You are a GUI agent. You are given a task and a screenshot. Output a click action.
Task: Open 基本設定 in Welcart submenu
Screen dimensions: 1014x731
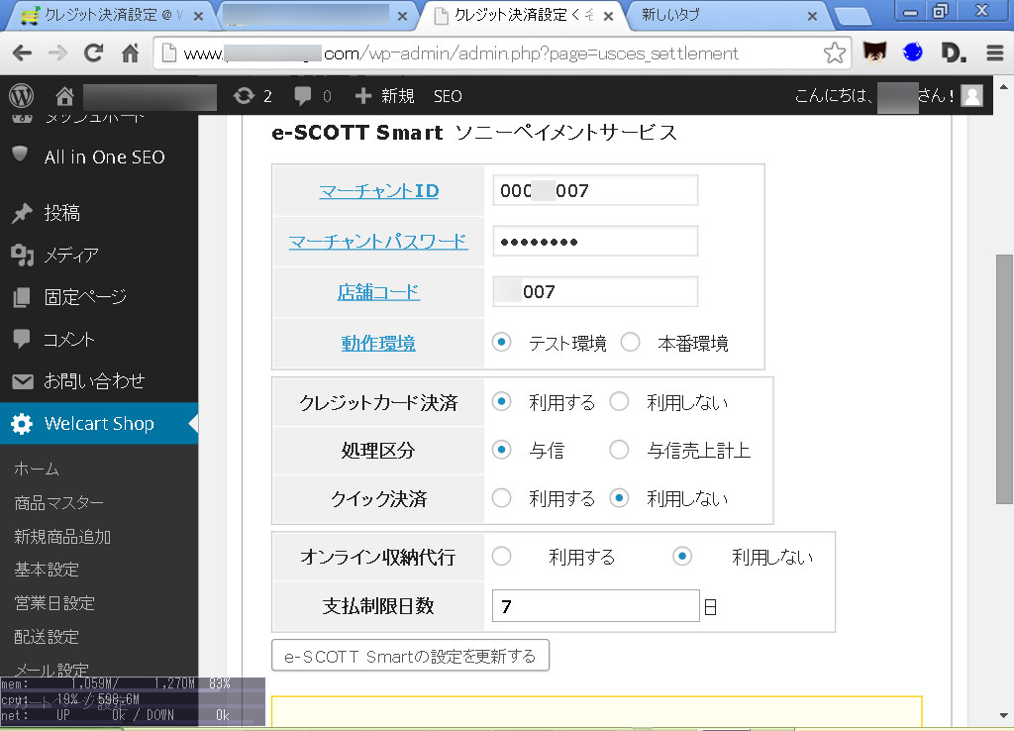(47, 570)
